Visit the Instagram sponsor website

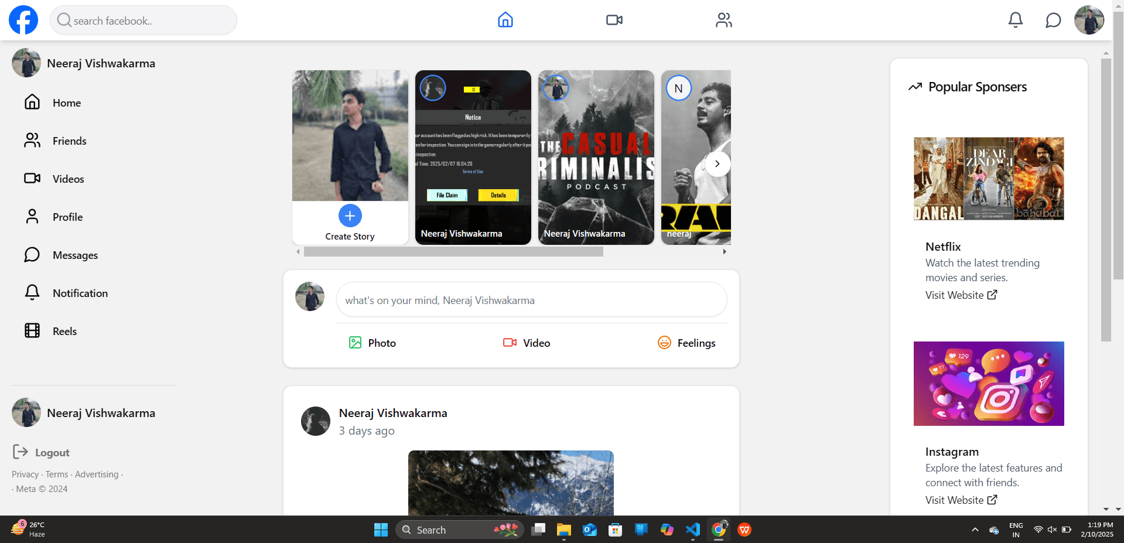point(961,500)
